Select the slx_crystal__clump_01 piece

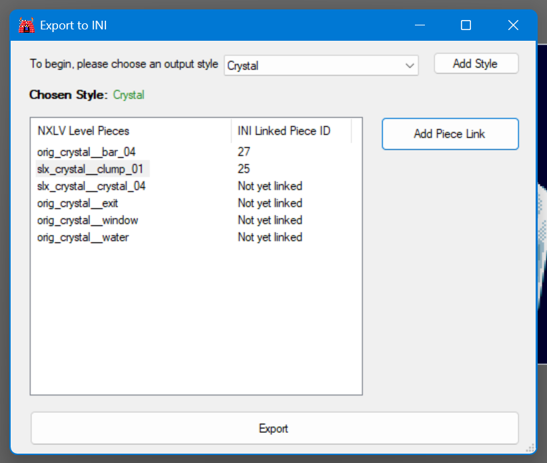click(90, 169)
